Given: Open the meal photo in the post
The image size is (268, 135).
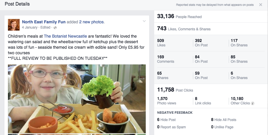Looking at the screenshot, I should 77,99.
